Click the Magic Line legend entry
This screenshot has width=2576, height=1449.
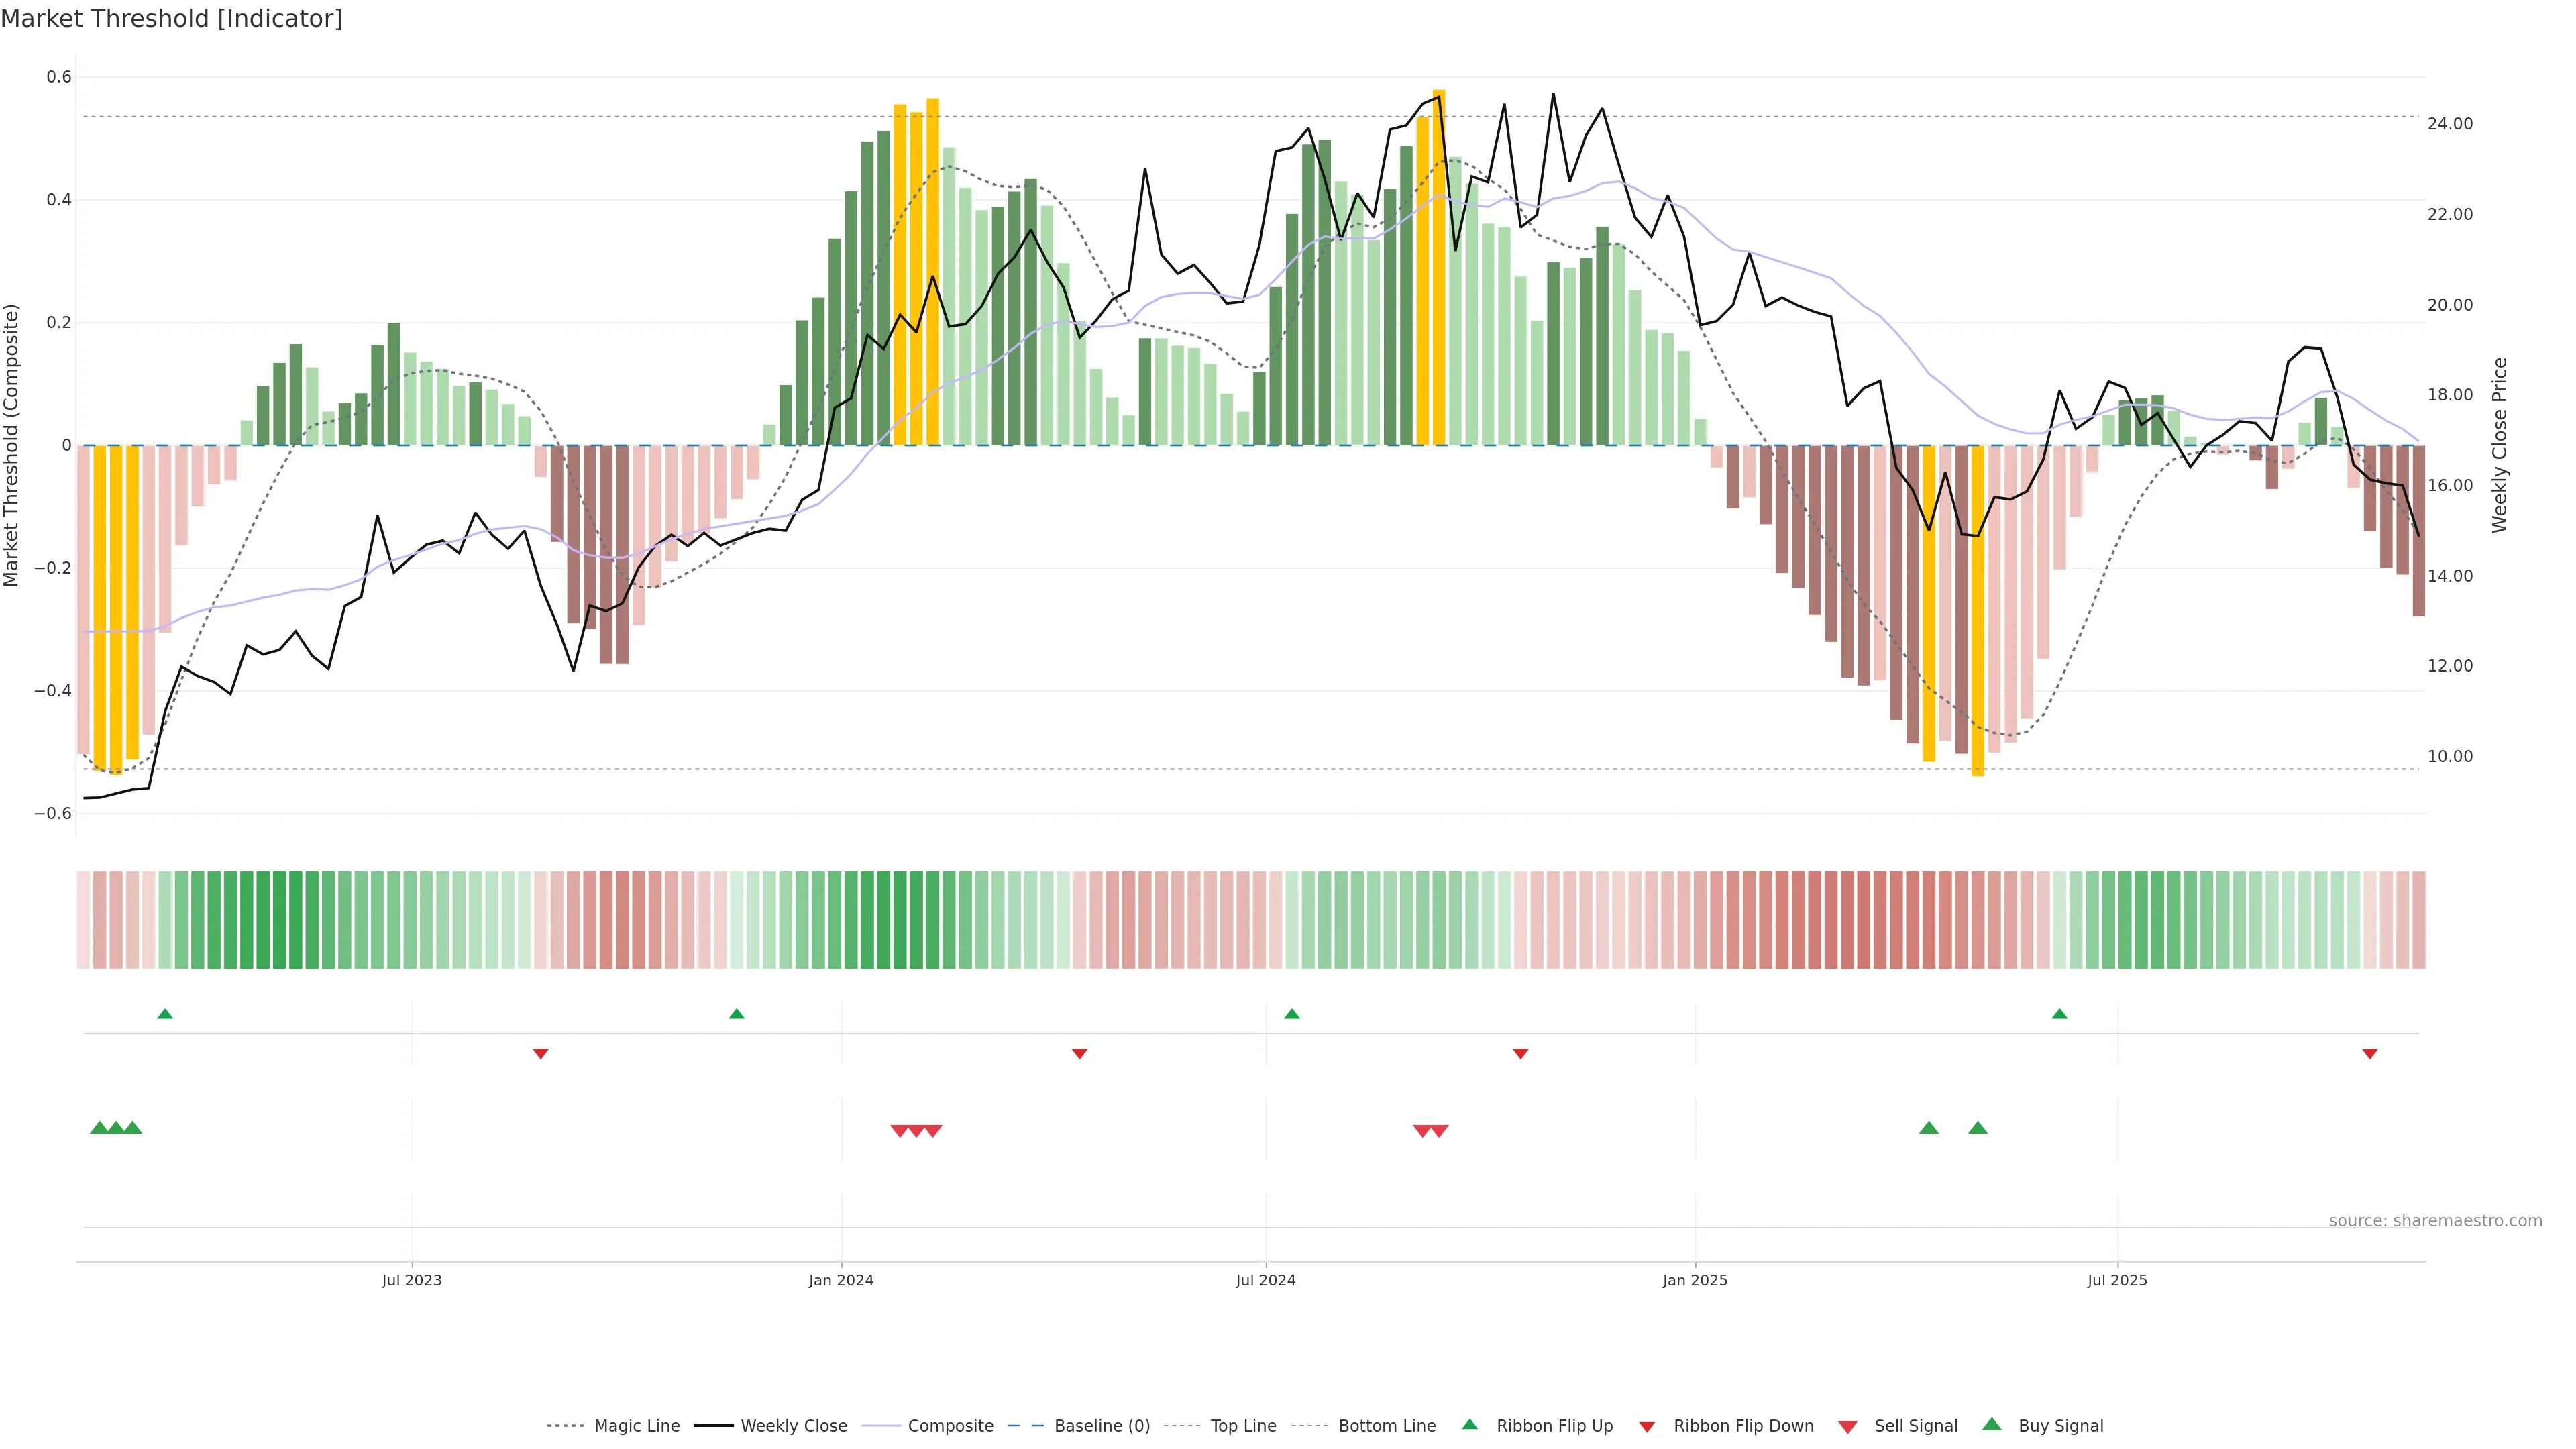636,1426
